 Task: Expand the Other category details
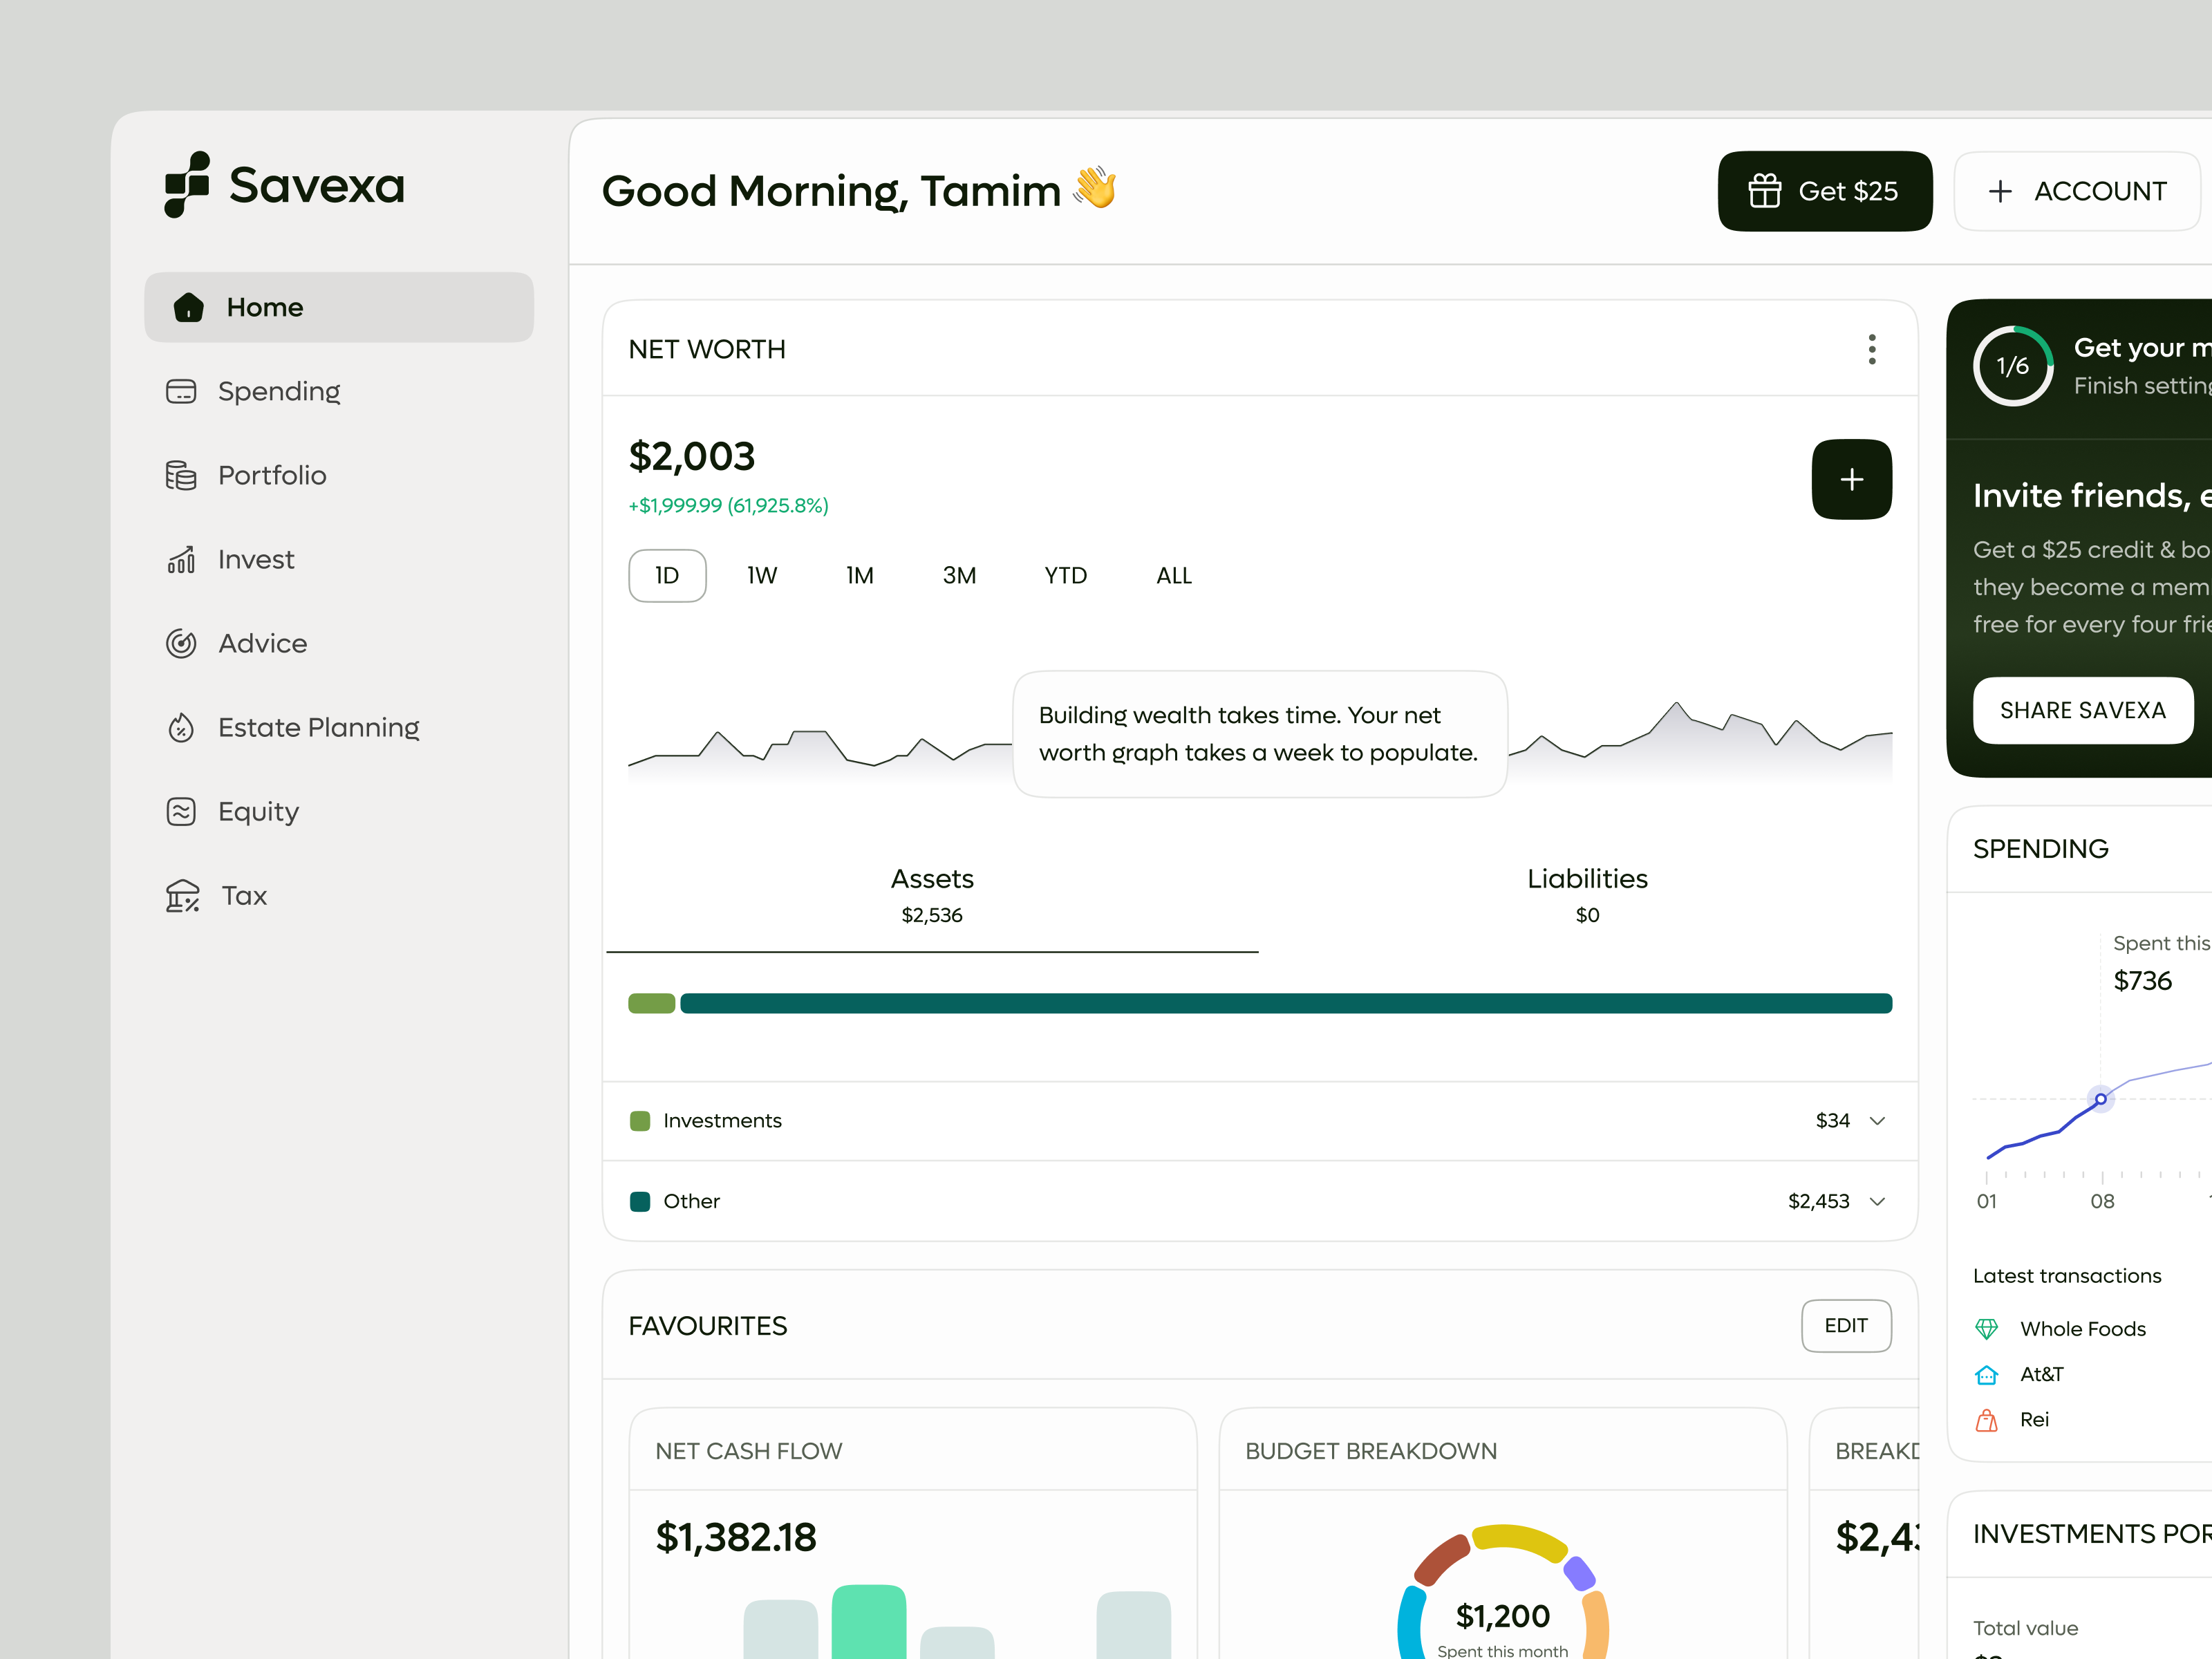pyautogui.click(x=1877, y=1201)
